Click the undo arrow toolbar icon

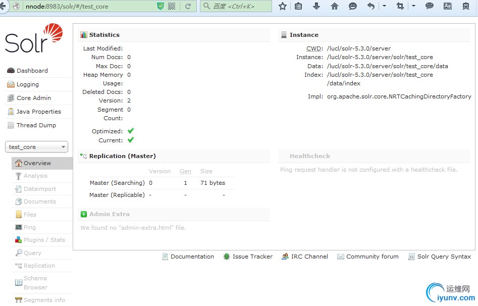370,6
